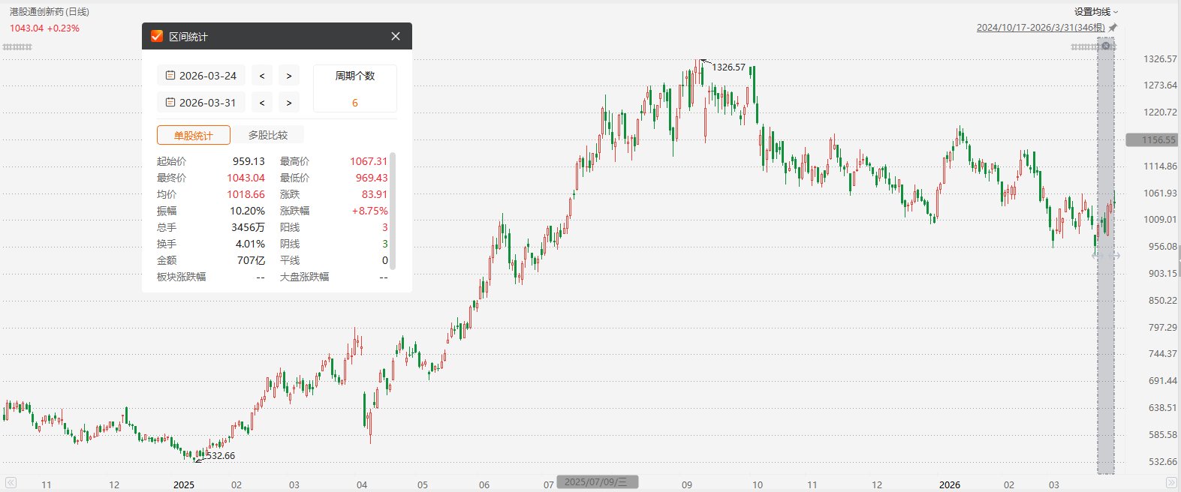This screenshot has width=1181, height=492.
Task: Click the interval resize arrows handle
Action: (1106, 256)
